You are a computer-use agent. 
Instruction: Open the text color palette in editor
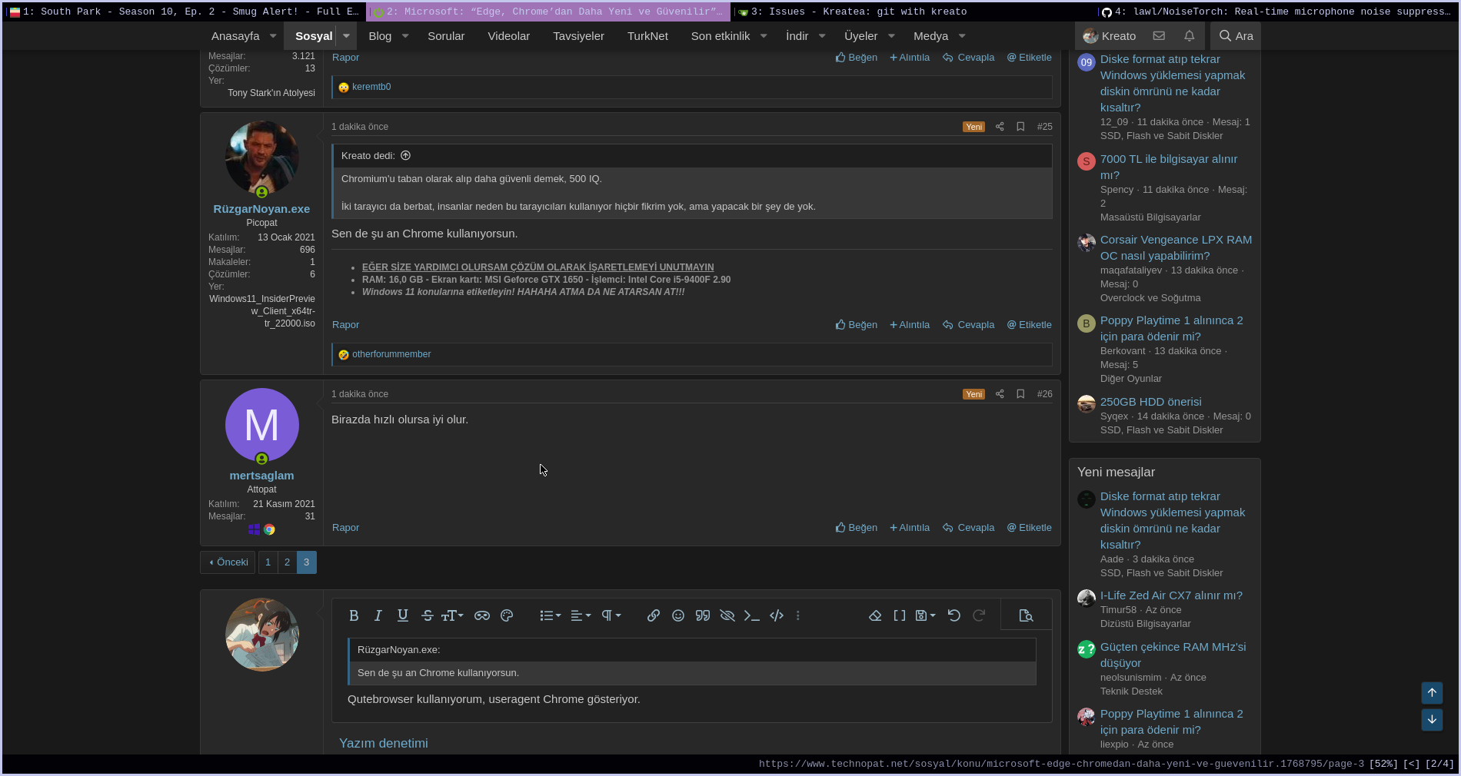click(x=507, y=615)
